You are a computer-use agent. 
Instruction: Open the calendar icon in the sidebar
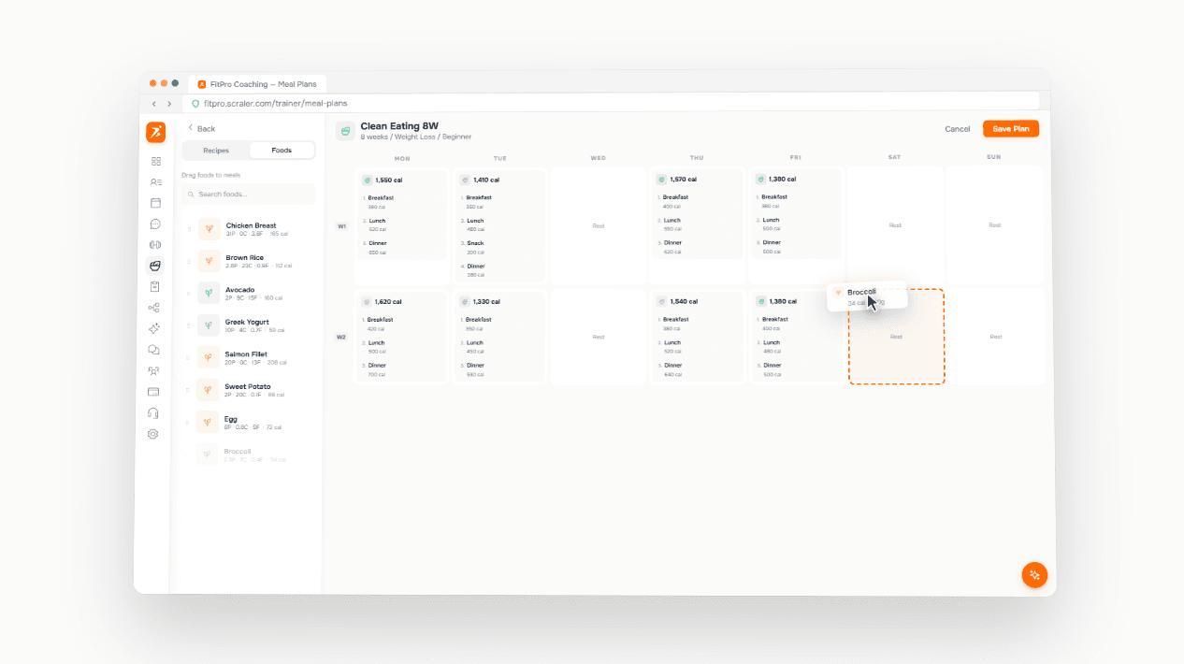tap(153, 203)
